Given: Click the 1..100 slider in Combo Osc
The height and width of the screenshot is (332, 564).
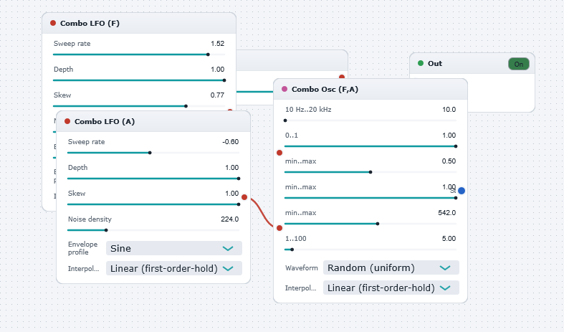Looking at the screenshot, I should (371, 250).
